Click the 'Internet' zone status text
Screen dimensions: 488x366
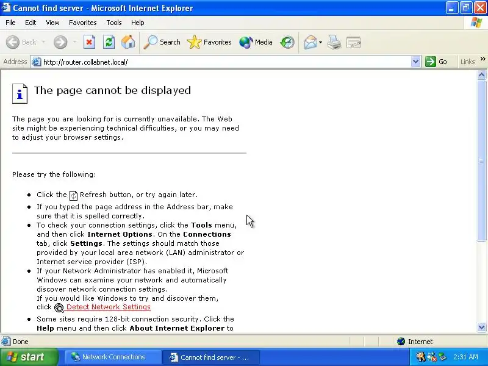pyautogui.click(x=420, y=342)
